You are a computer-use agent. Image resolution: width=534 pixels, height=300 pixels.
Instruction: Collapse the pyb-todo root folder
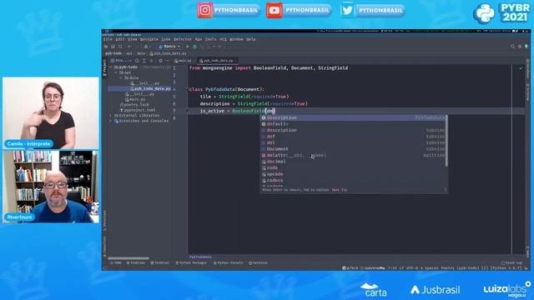[111, 67]
